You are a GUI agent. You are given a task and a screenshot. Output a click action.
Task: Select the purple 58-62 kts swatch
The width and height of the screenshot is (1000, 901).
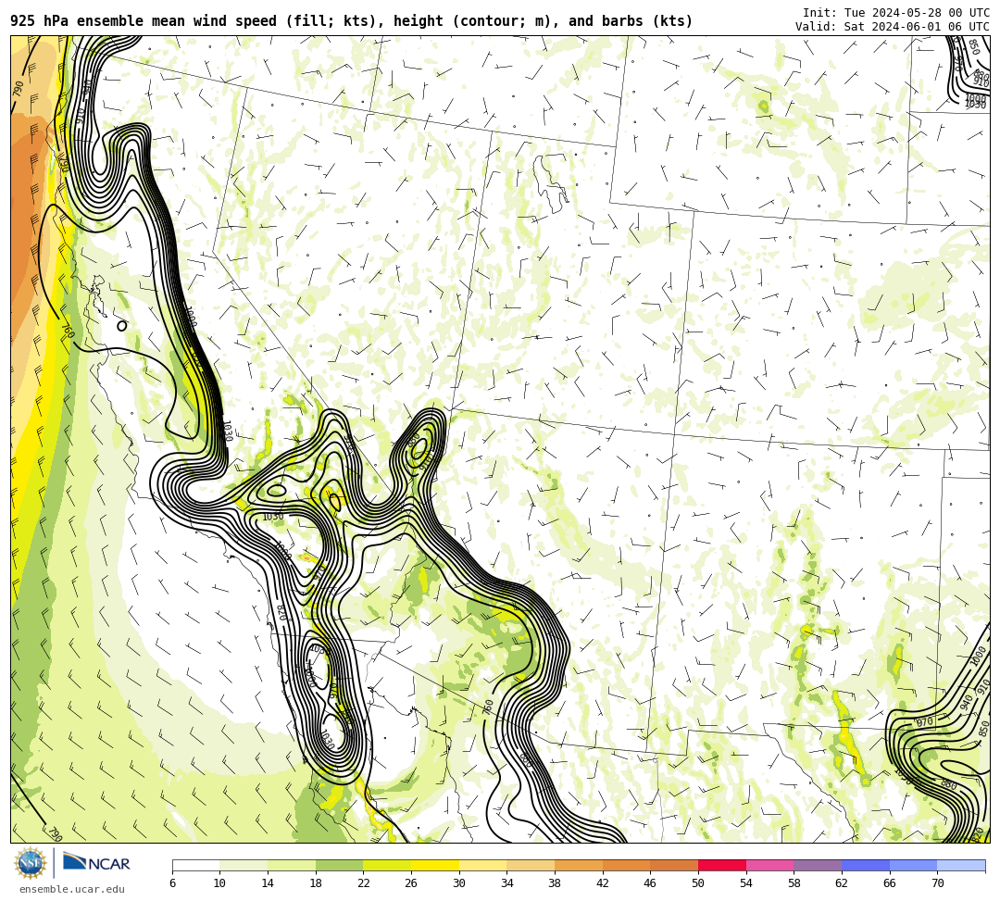pos(818,865)
